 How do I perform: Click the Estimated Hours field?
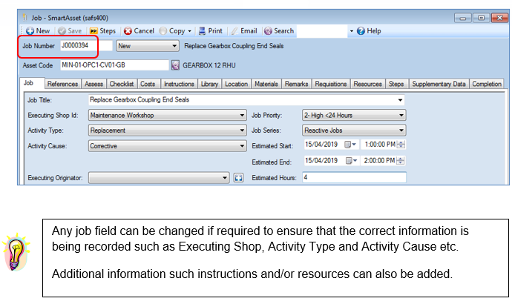point(354,177)
